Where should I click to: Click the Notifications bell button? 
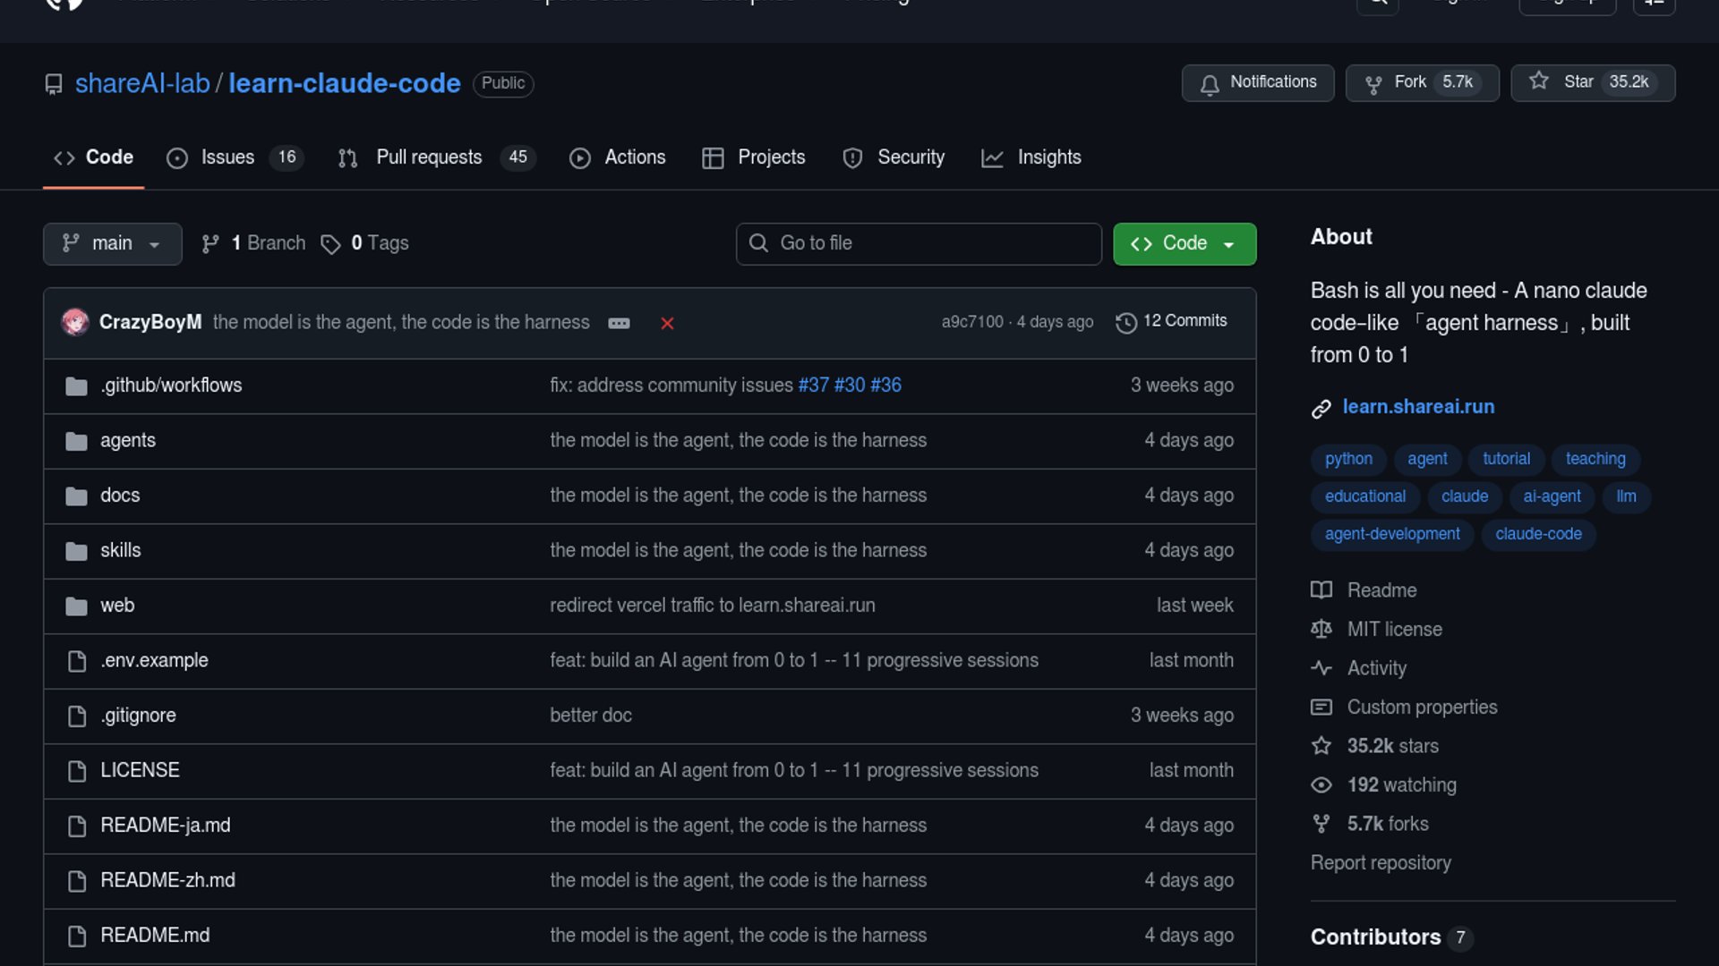click(1257, 82)
